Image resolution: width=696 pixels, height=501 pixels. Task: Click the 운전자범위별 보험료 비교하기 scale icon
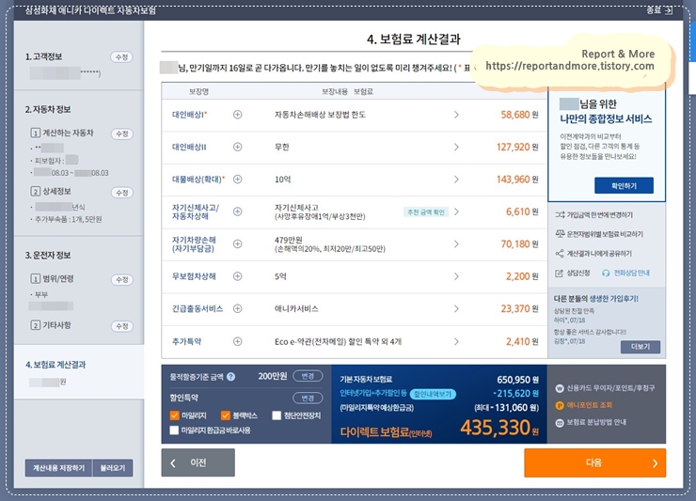[x=560, y=234]
